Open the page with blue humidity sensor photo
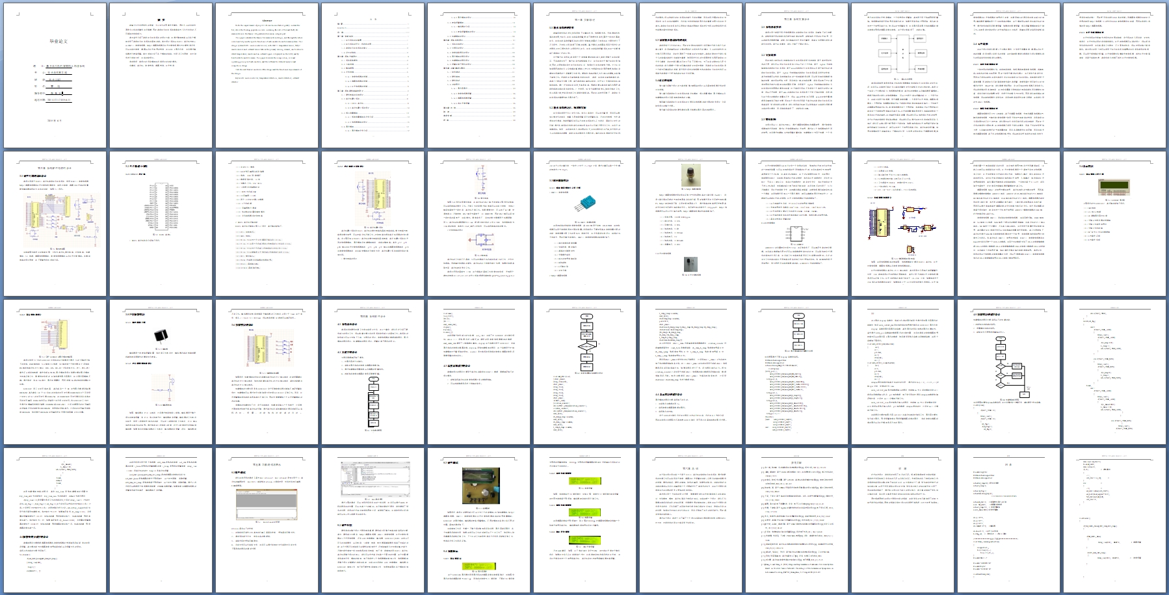Image resolution: width=1169 pixels, height=595 pixels. [584, 223]
